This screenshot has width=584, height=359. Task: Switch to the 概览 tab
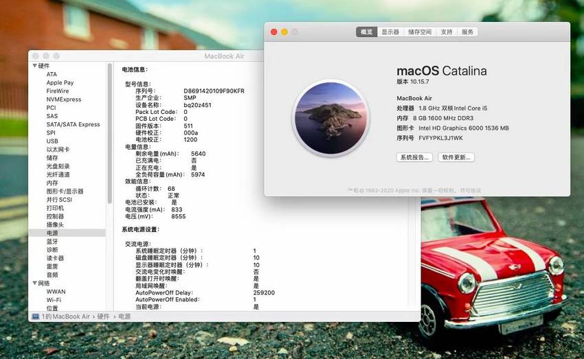tap(366, 32)
